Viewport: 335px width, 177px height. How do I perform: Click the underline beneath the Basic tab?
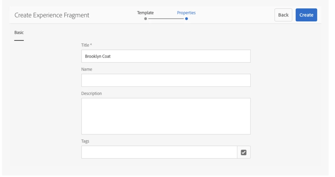(x=19, y=40)
